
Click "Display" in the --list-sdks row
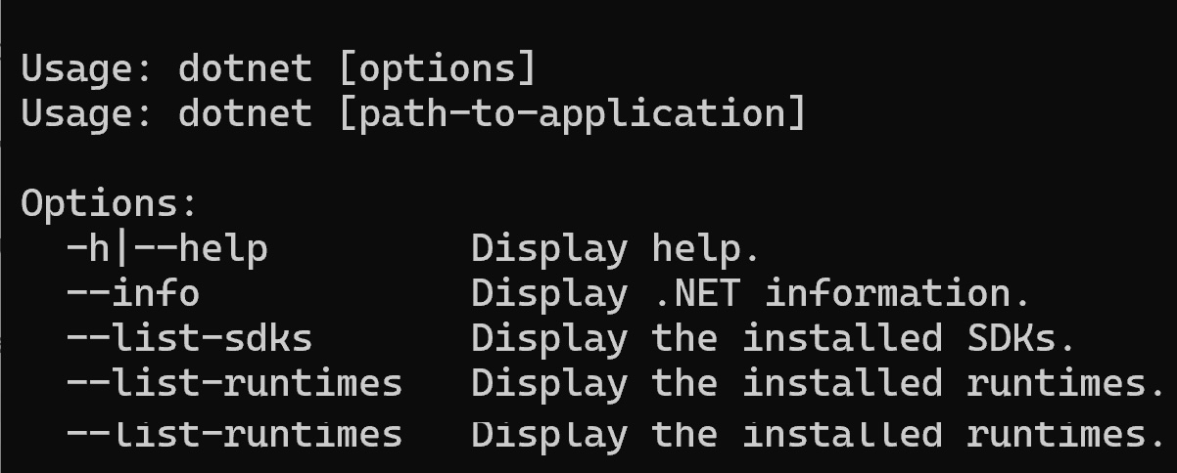[549, 339]
